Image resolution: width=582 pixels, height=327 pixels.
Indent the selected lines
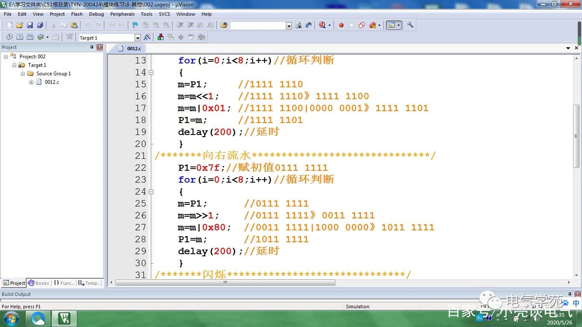180,25
